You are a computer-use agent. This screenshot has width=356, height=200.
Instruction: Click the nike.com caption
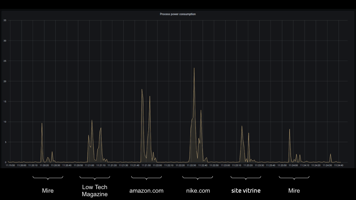click(x=198, y=191)
